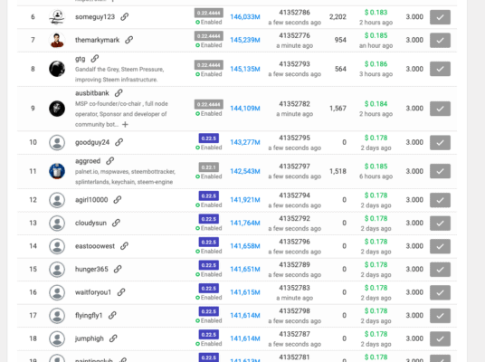Click cloudysun's default avatar icon
The height and width of the screenshot is (362, 485).
click(x=57, y=223)
